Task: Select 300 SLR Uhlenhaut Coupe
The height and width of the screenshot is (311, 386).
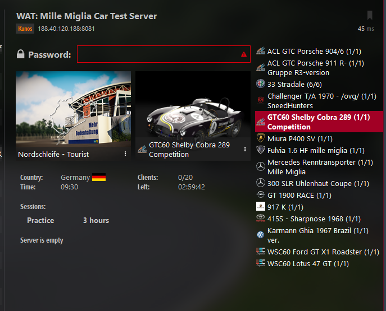Action: pyautogui.click(x=319, y=183)
